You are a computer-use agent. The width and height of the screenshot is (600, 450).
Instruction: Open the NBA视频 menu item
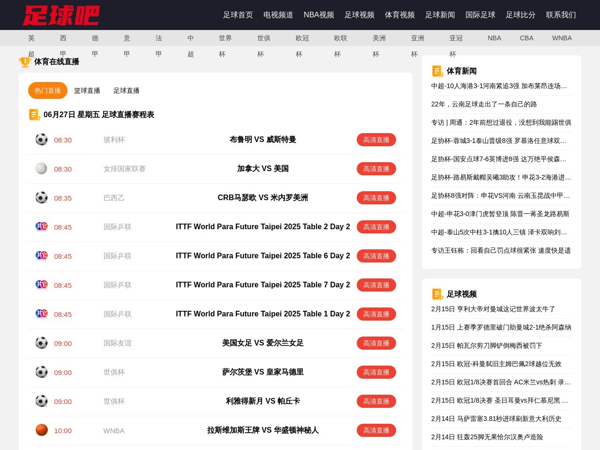pos(318,15)
